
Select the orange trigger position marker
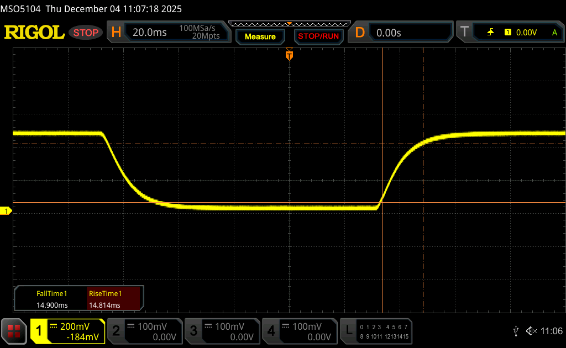[289, 55]
